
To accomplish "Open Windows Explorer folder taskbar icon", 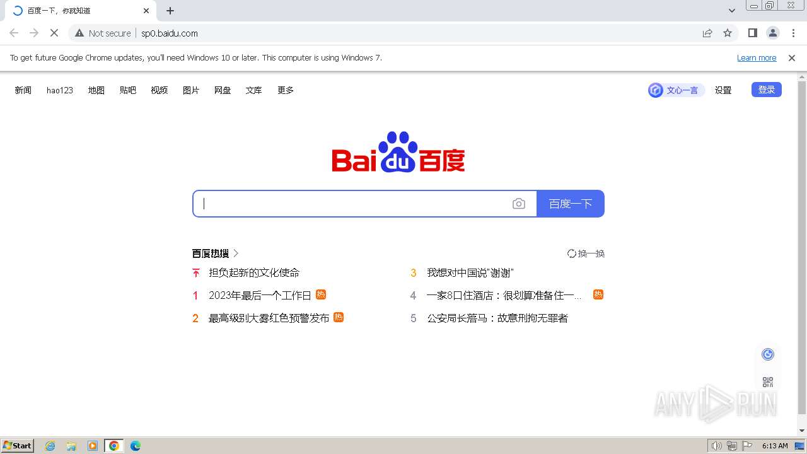I will click(x=71, y=446).
